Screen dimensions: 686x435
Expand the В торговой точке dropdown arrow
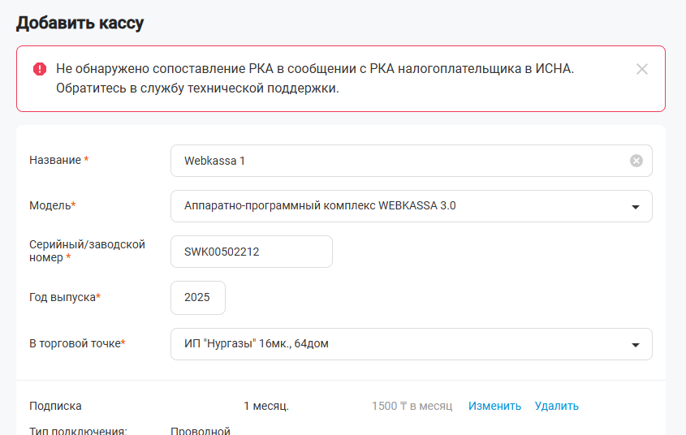pyautogui.click(x=636, y=345)
